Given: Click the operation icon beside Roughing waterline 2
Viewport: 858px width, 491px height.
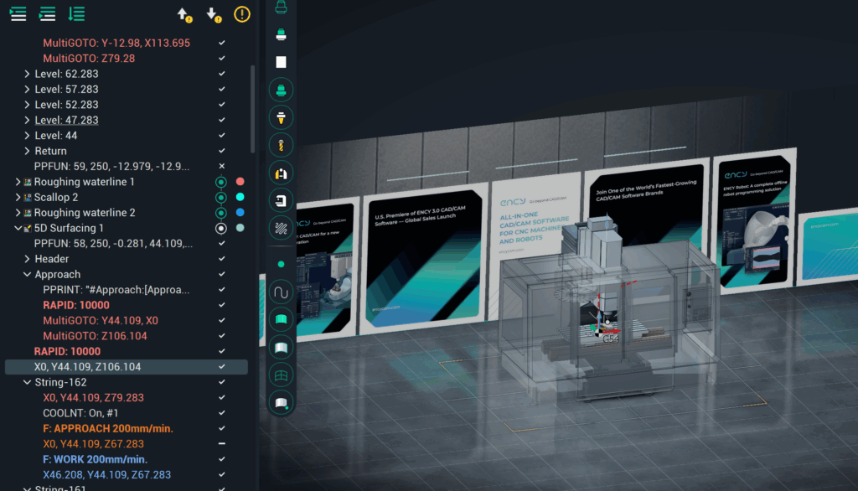Looking at the screenshot, I should click(x=28, y=212).
